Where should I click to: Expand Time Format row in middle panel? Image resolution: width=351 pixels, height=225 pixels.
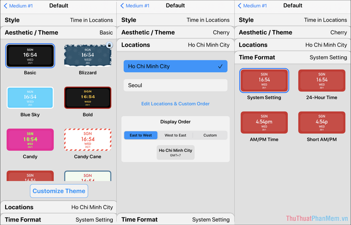(175, 219)
